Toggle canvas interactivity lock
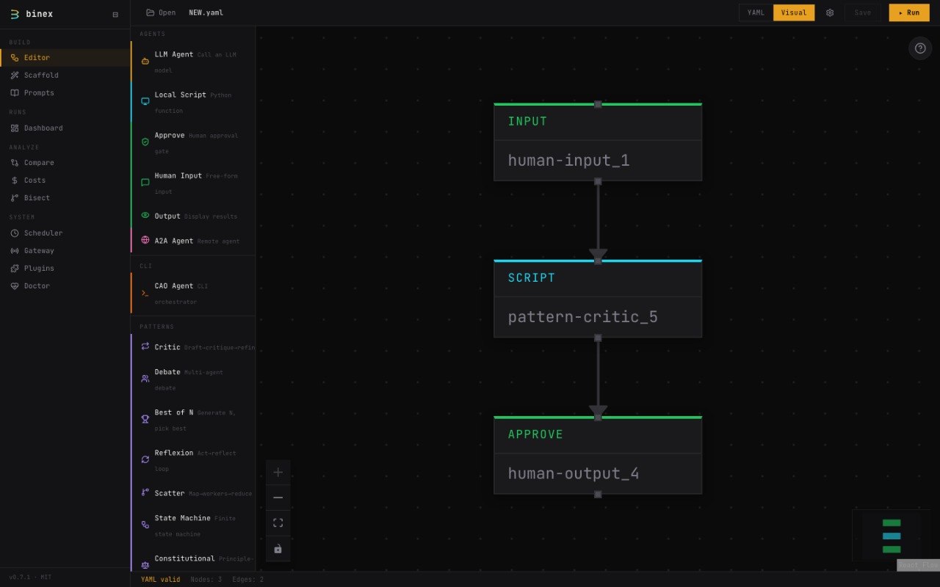 (278, 548)
